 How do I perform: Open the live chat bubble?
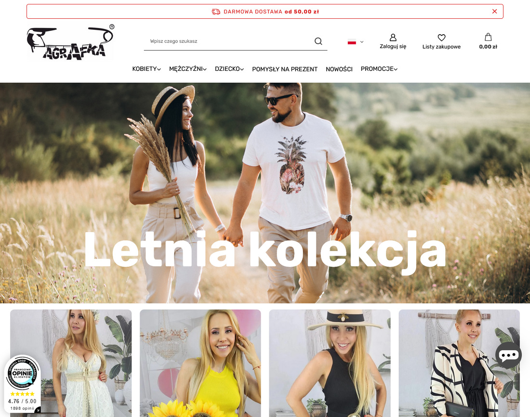click(x=508, y=355)
